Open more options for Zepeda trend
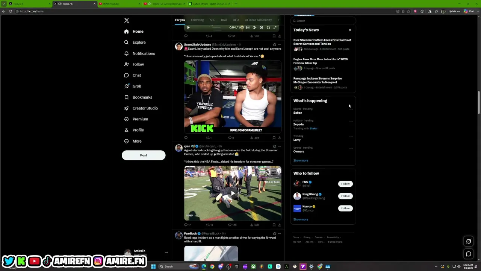The width and height of the screenshot is (481, 271). 351,121
